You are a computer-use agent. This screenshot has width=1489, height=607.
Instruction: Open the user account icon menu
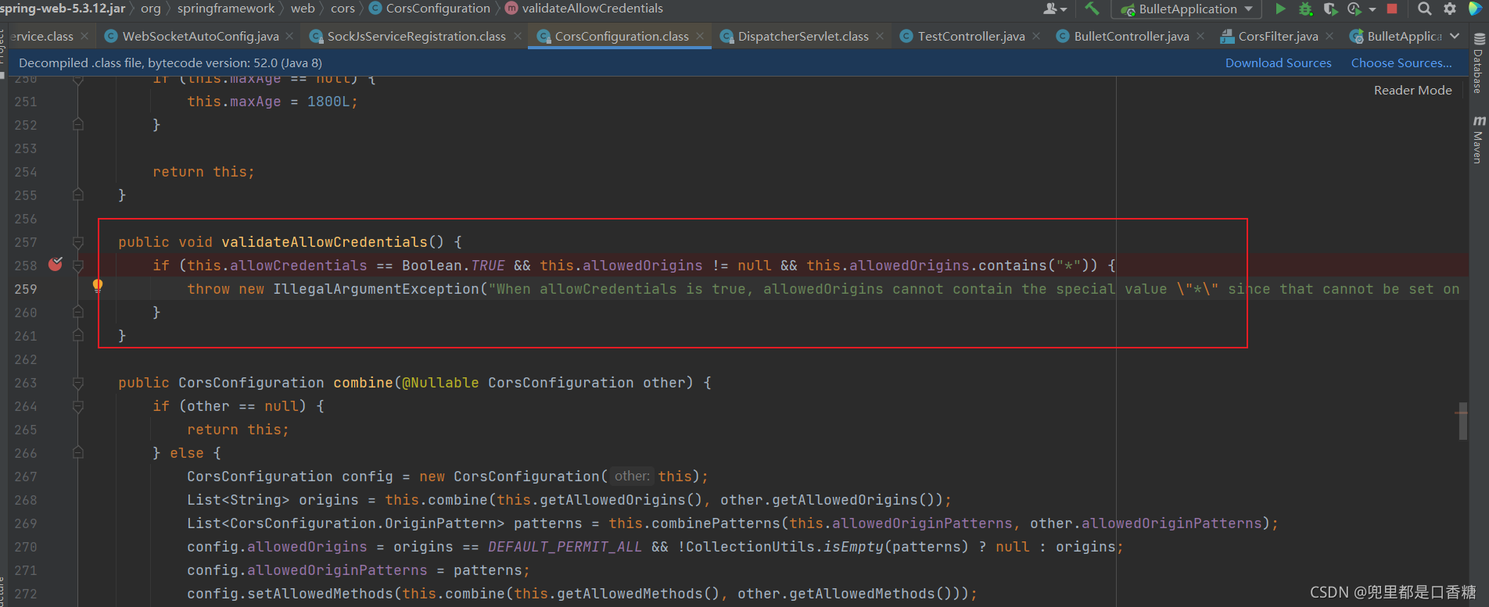1055,9
